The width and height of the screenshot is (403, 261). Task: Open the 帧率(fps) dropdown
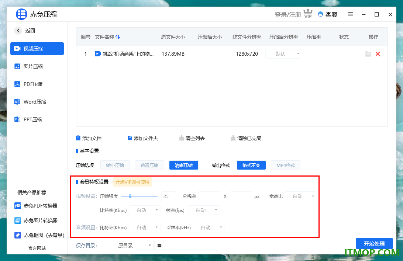click(x=204, y=210)
